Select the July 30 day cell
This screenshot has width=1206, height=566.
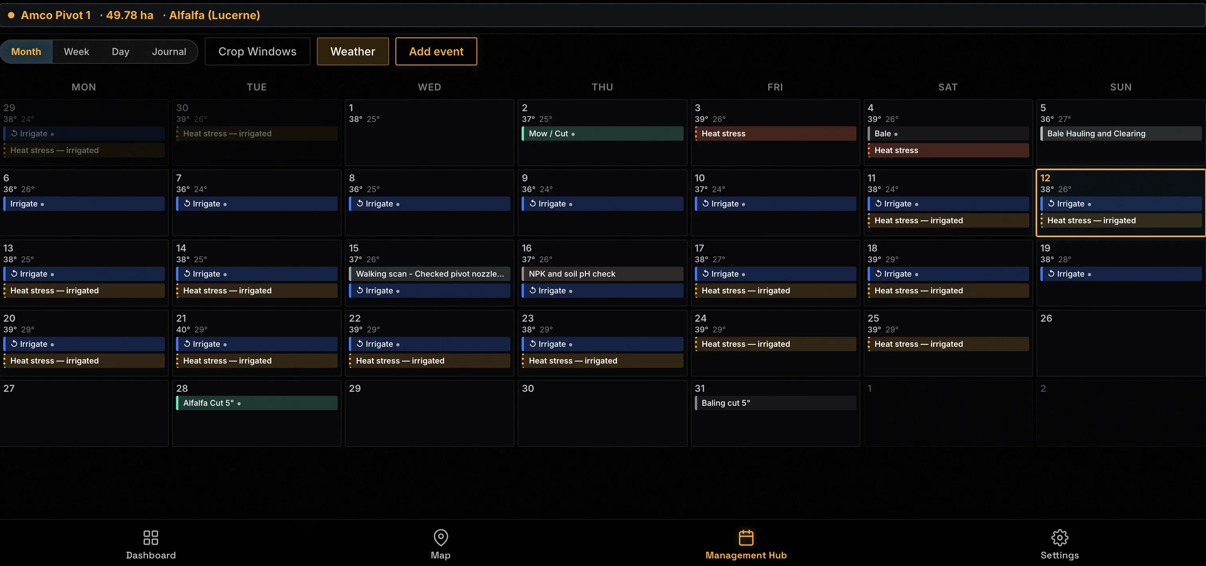pos(602,413)
